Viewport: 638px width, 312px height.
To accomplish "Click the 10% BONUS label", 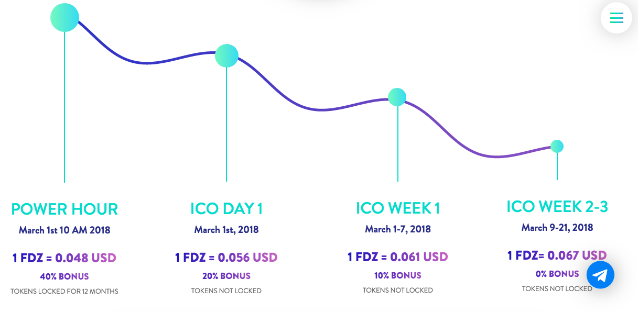I will [398, 275].
